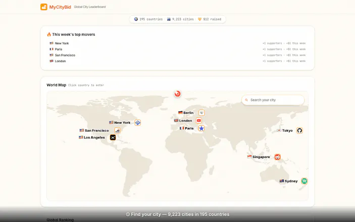Select Berlin label on the world map
The height and width of the screenshot is (222, 355).
188,113
